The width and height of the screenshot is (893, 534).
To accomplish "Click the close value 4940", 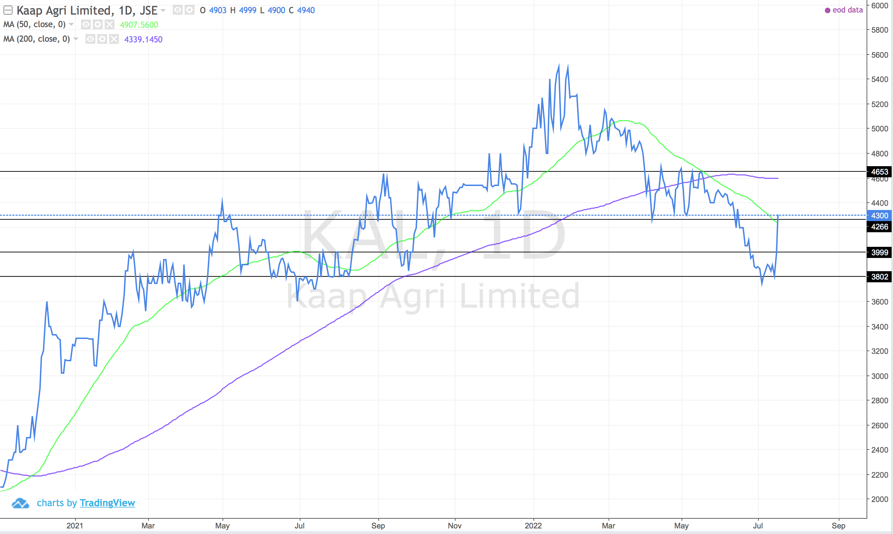I will click(306, 10).
